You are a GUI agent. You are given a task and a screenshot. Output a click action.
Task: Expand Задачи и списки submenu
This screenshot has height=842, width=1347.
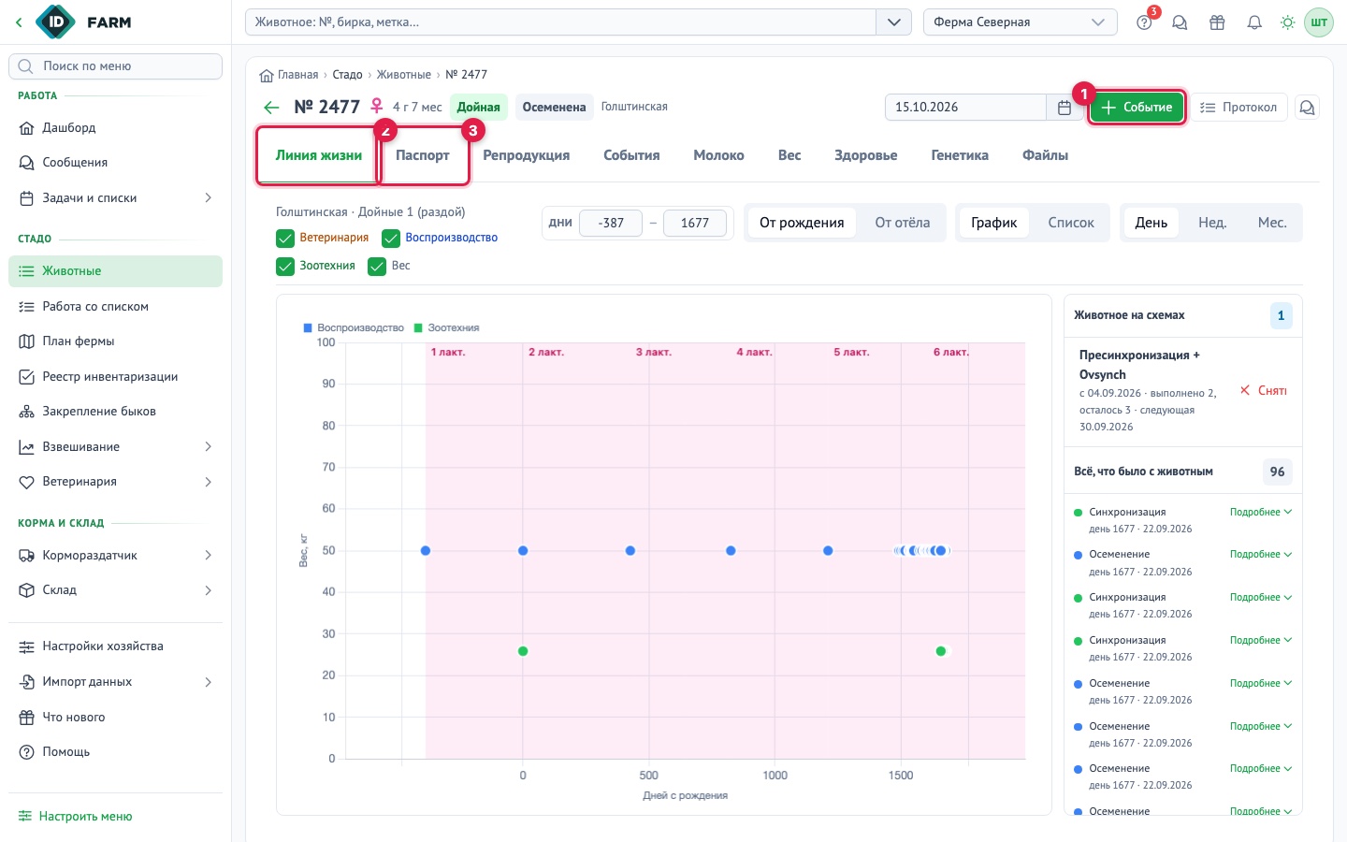click(x=208, y=198)
